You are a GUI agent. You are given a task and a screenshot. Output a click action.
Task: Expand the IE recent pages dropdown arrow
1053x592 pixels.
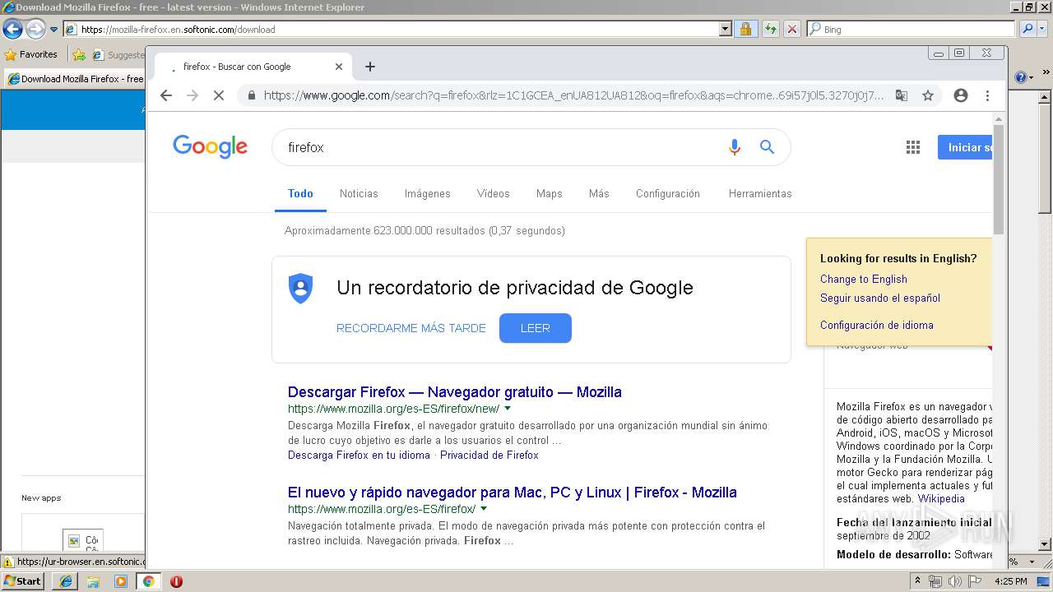point(53,30)
